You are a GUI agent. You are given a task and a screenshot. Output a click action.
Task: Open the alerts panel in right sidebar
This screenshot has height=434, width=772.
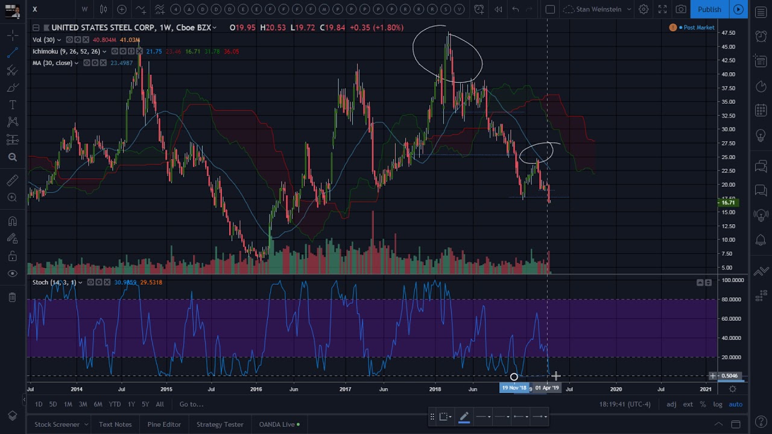(x=761, y=36)
